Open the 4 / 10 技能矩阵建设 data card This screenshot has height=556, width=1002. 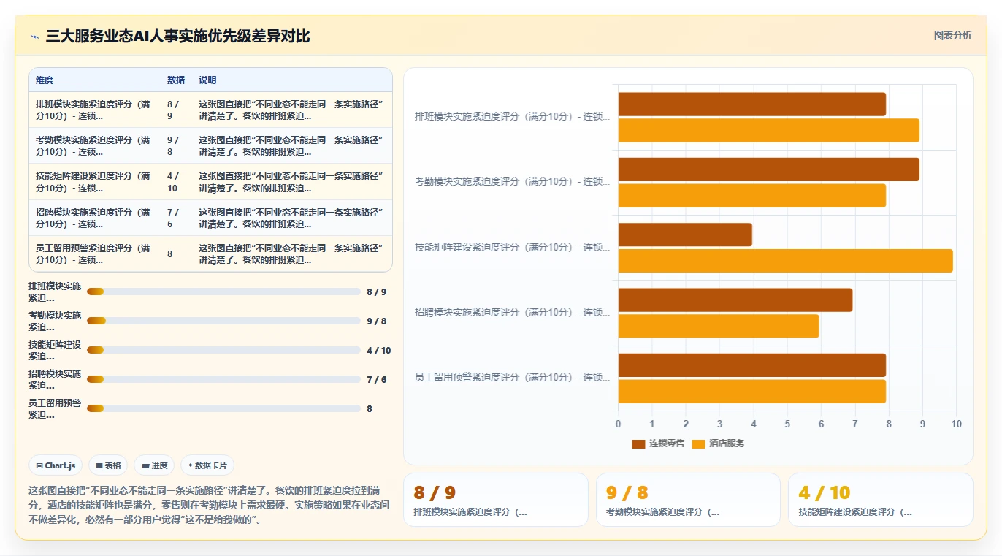click(881, 500)
